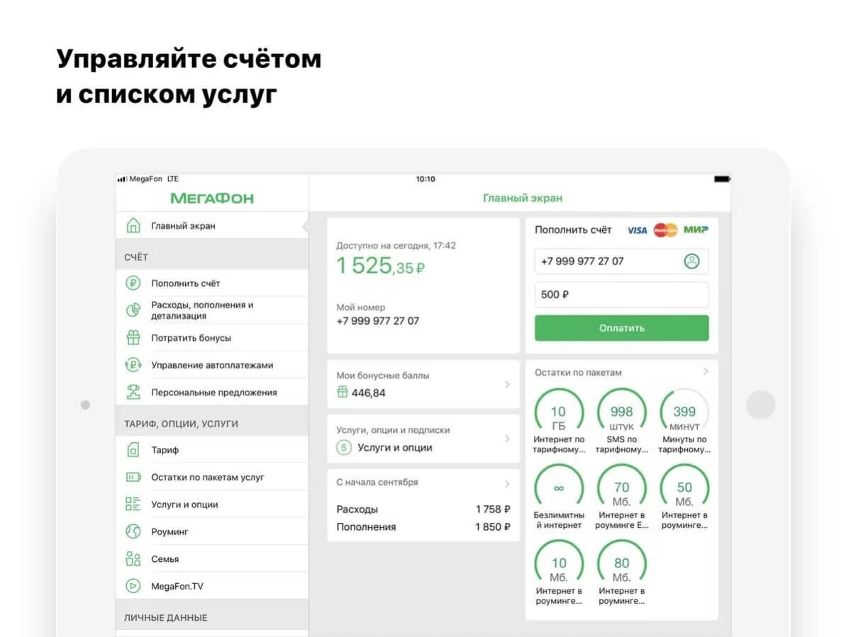Click the ruble icon next to Пополнить счёт
The width and height of the screenshot is (851, 637).
pyautogui.click(x=133, y=283)
